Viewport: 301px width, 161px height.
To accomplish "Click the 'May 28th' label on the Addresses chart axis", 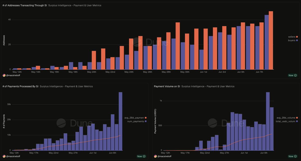I will 166,72.
